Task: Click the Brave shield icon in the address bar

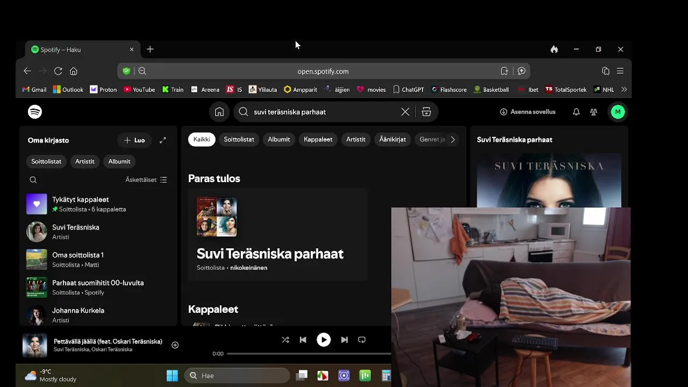Action: tap(126, 71)
